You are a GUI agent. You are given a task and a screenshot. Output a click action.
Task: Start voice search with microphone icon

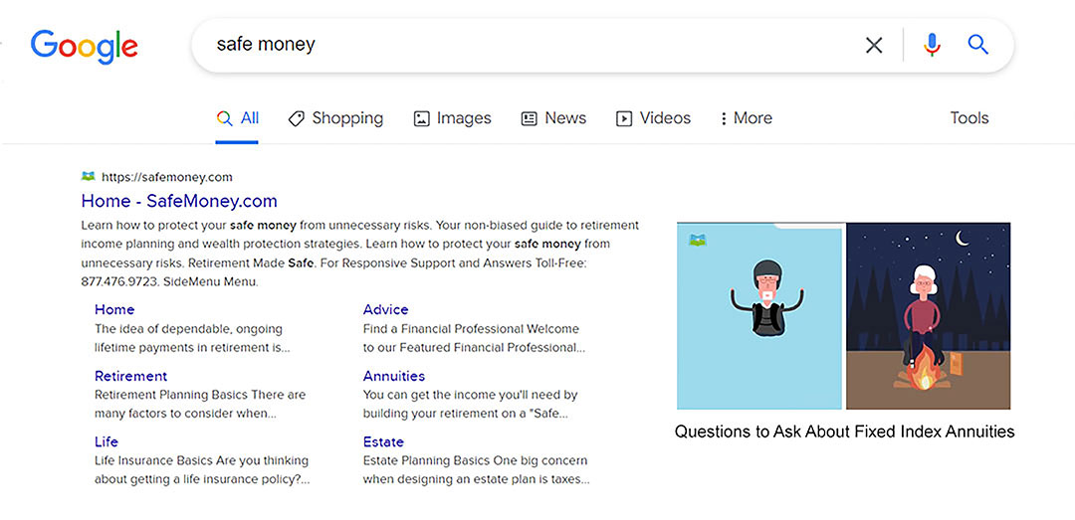[932, 45]
